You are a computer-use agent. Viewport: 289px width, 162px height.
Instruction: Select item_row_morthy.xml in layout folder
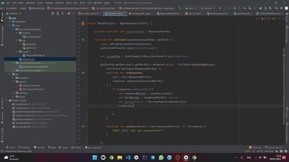pos(31,89)
